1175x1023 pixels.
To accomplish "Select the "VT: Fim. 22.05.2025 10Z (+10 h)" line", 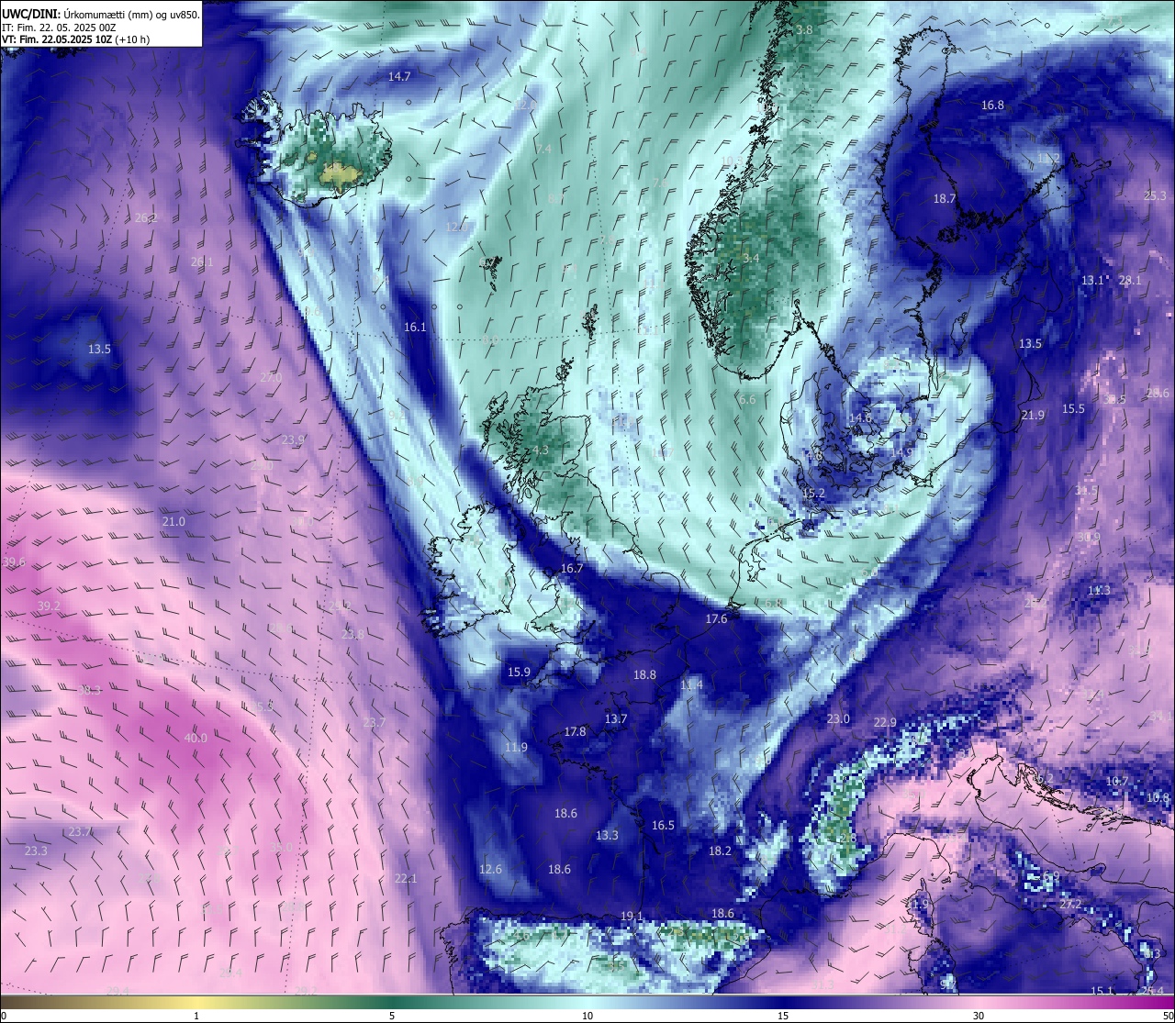I will 76,39.
